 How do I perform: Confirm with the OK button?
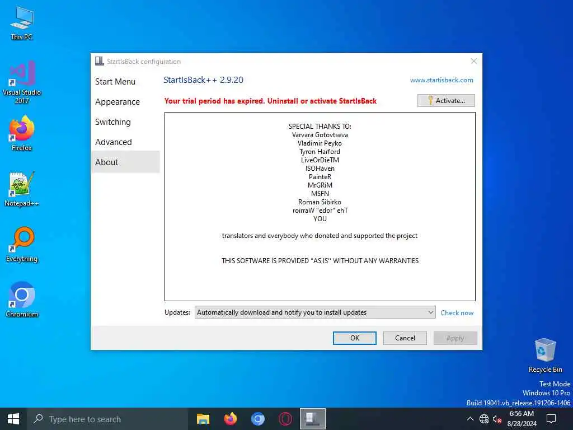354,338
